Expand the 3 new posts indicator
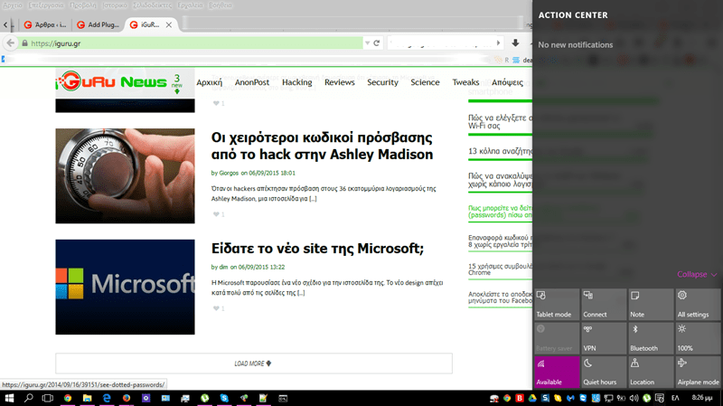Screen dimensions: 723x406 click(x=176, y=84)
